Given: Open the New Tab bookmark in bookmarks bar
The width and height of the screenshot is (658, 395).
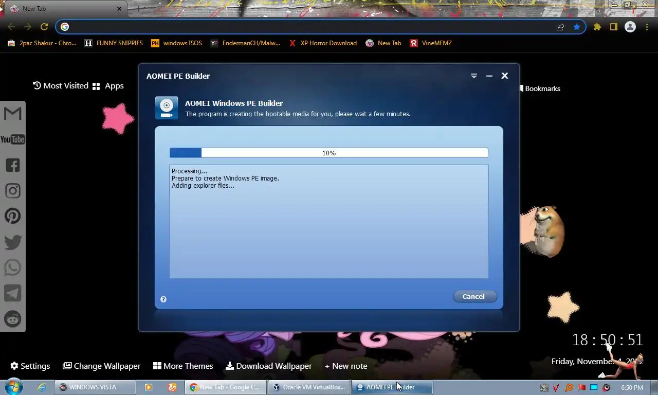Looking at the screenshot, I should coord(383,43).
